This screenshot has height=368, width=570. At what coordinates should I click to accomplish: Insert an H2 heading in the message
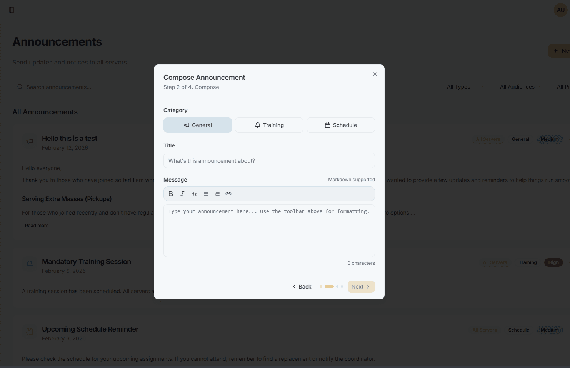point(194,194)
